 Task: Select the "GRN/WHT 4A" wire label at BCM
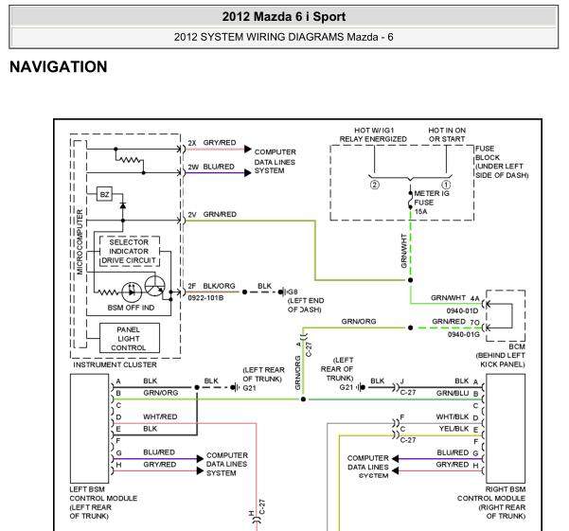coord(455,298)
